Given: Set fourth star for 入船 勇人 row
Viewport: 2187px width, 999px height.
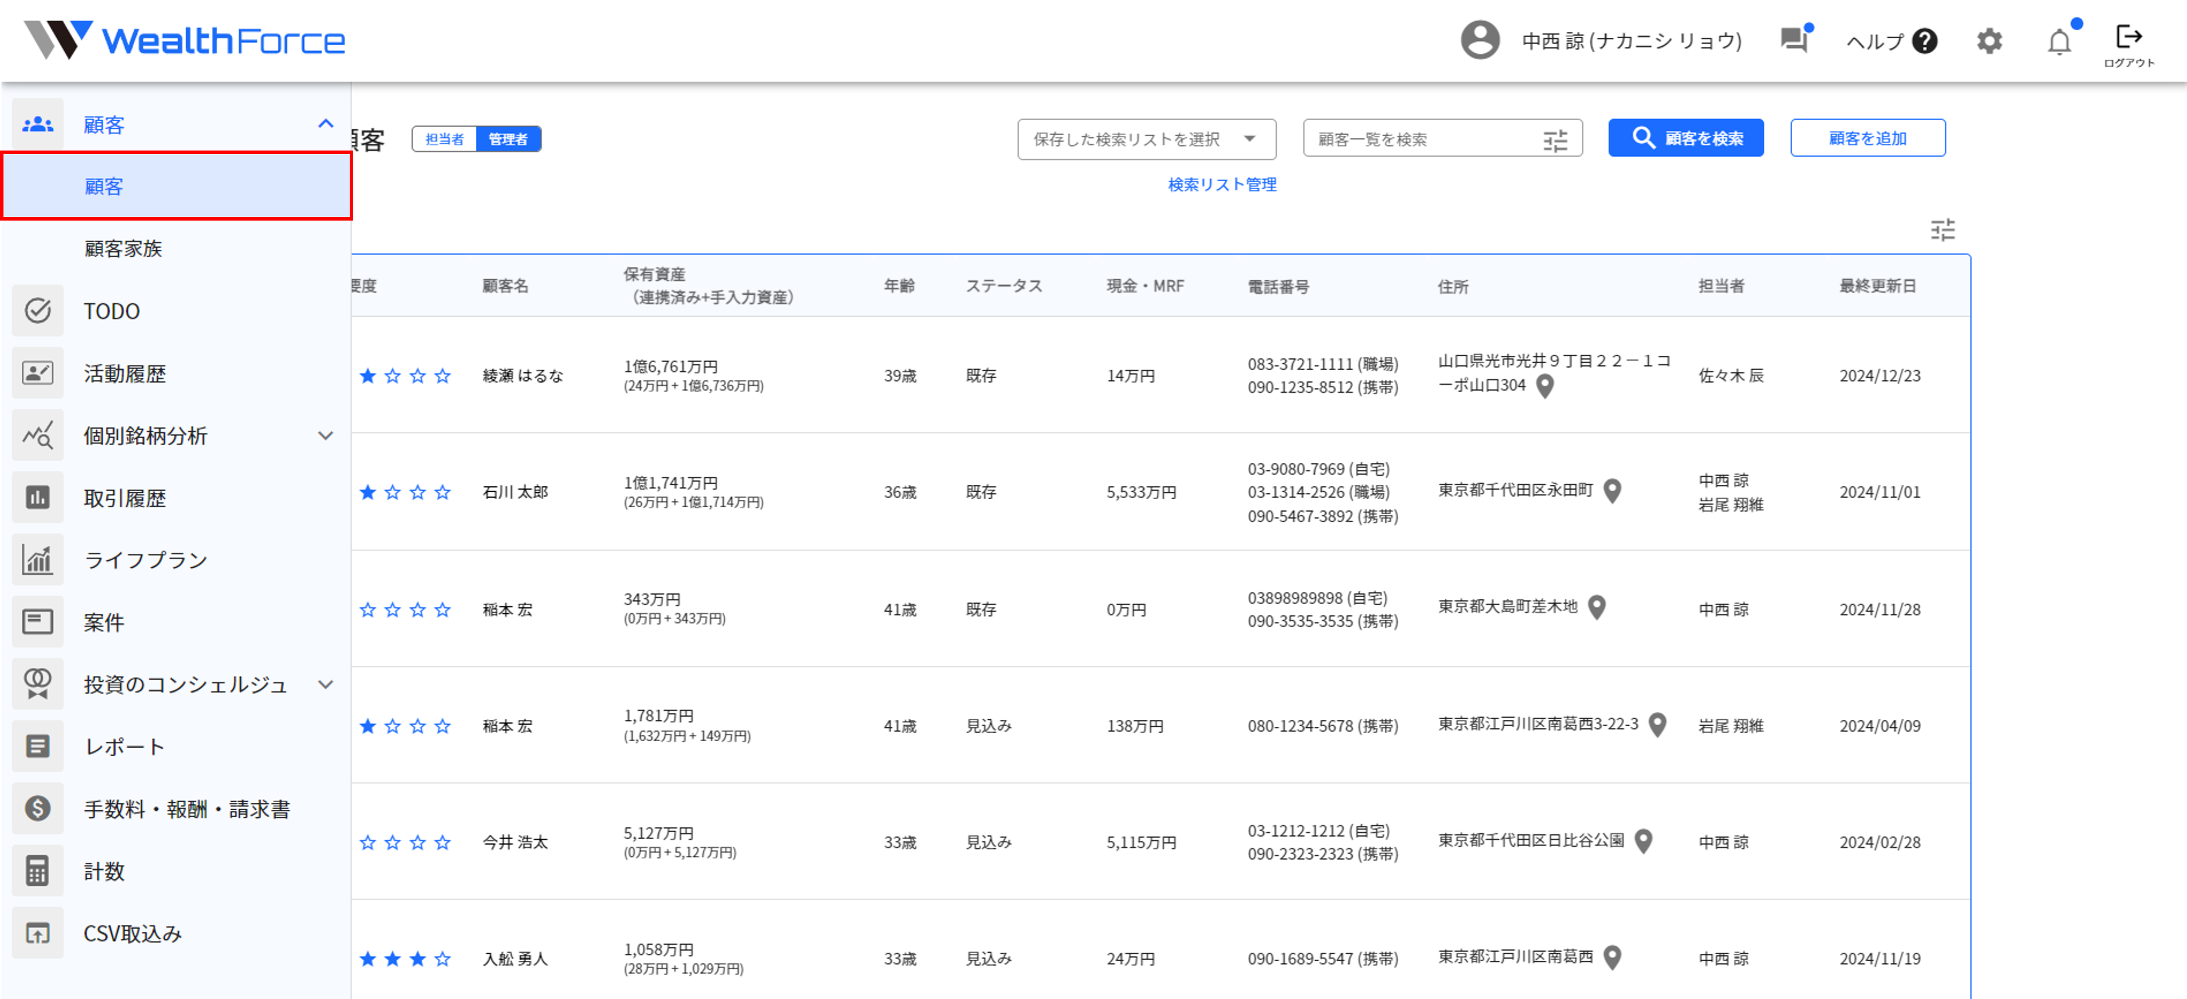Looking at the screenshot, I should (443, 958).
